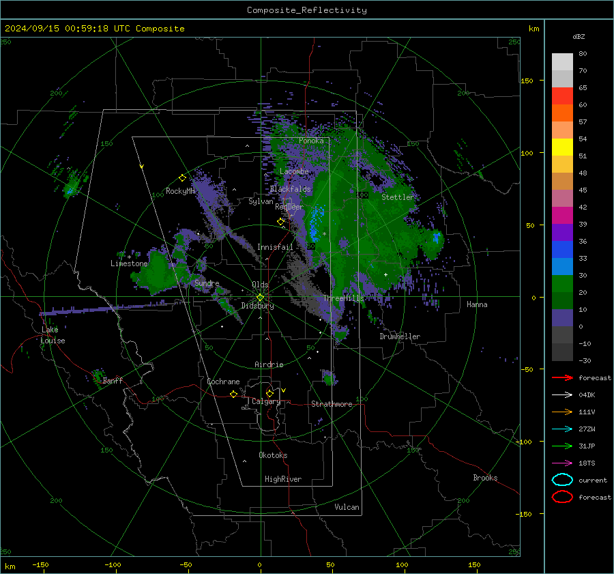Click the green echo near Limestone
The height and width of the screenshot is (574, 614).
coord(158,272)
